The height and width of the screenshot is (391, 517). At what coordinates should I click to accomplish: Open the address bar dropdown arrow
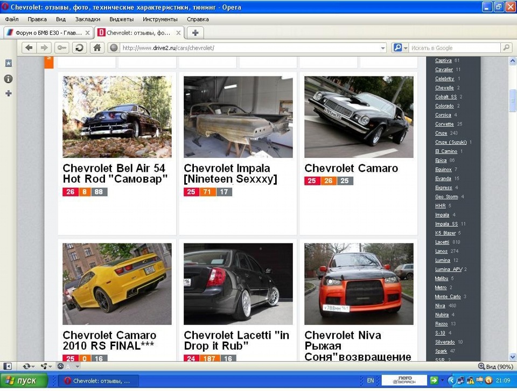(383, 47)
